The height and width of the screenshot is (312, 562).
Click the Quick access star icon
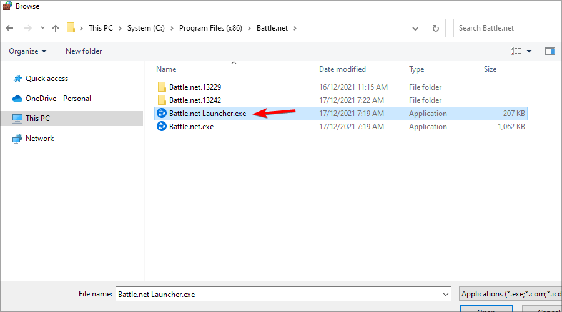point(17,79)
